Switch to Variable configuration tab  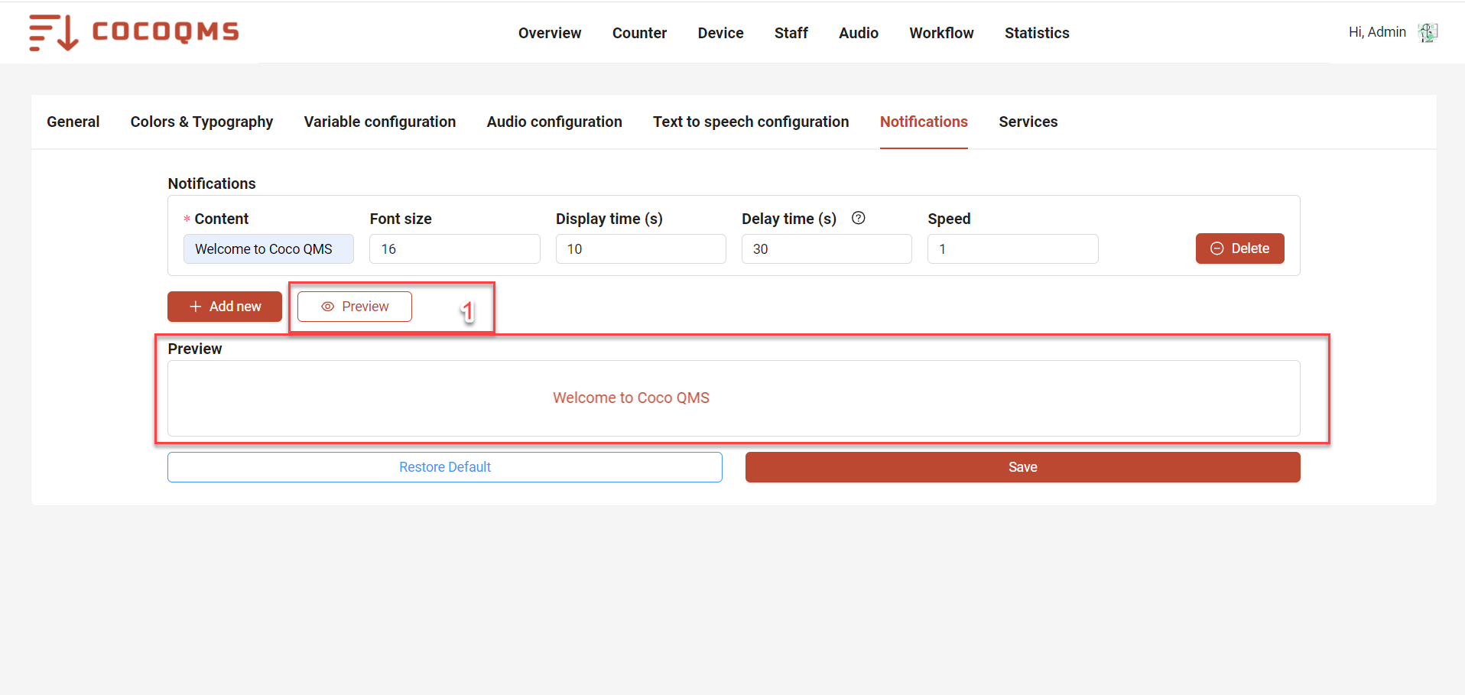click(380, 122)
